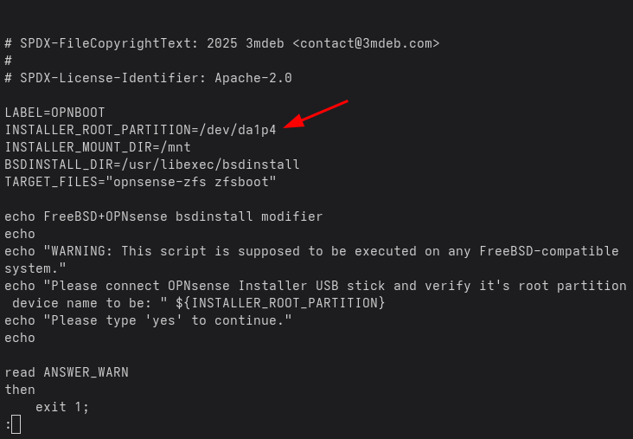Screen dimensions: 633x439
Task: Click the TARGET_FILES variable line
Action: [x=140, y=182]
